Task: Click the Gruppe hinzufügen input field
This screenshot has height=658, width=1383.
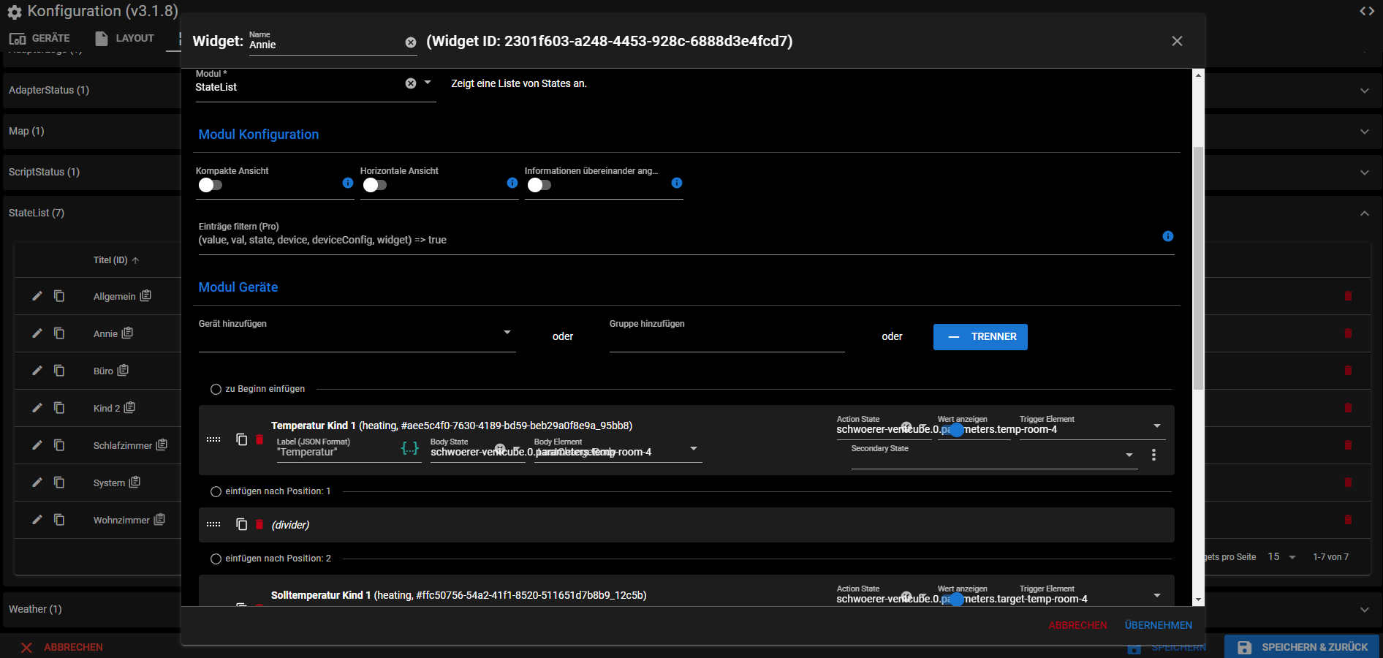Action: click(x=727, y=336)
